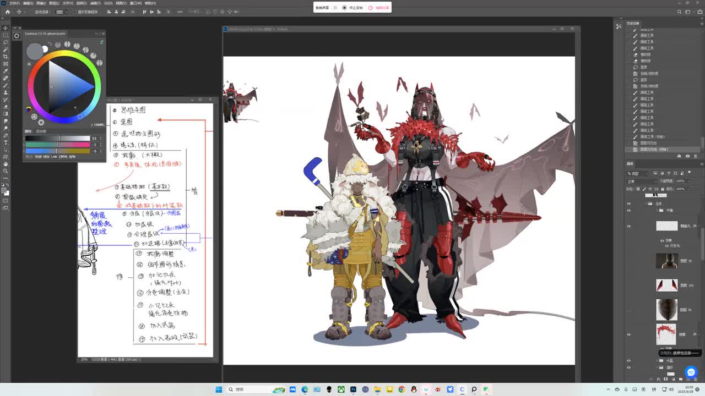The height and width of the screenshot is (396, 705).
Task: Toggle the 自动选择 auto-select checkbox
Action: 32,12
